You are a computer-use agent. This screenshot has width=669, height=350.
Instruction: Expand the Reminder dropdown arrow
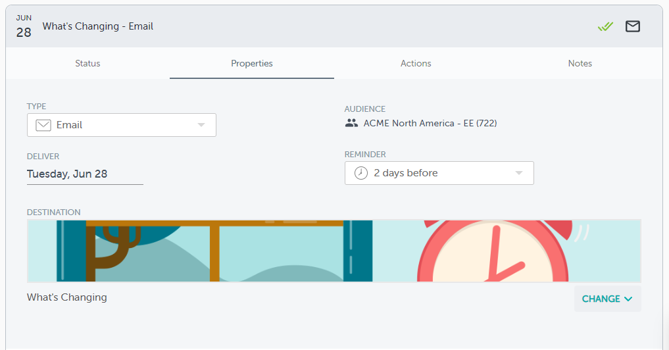pos(519,173)
